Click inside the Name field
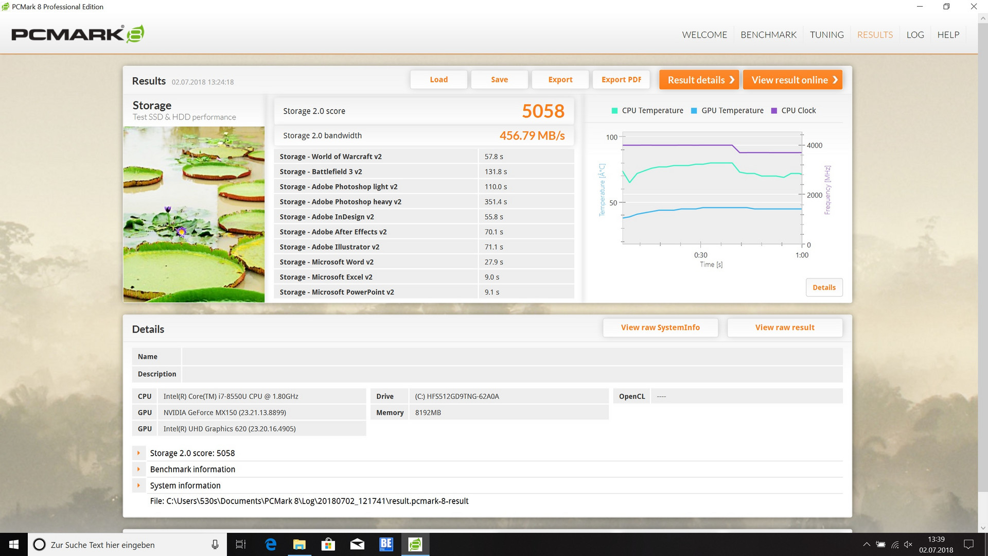Image resolution: width=988 pixels, height=556 pixels. click(512, 356)
